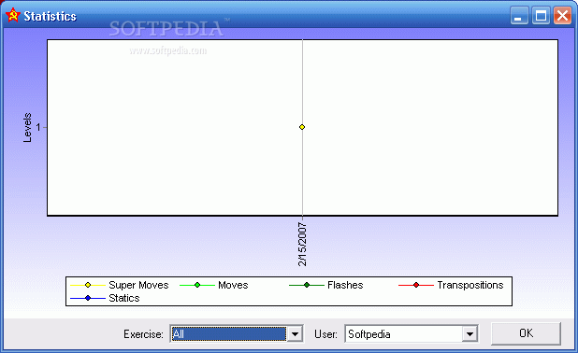
Task: Click the Statics legend marker
Action: coord(88,298)
